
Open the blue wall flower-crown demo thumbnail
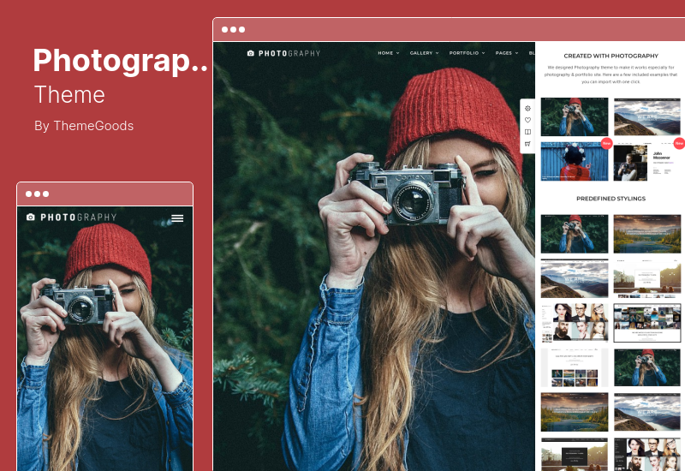coord(575,161)
